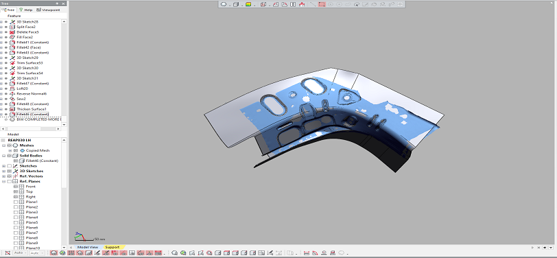The image size is (557, 258).
Task: Click the Split Face2 feature icon
Action: tap(12, 27)
